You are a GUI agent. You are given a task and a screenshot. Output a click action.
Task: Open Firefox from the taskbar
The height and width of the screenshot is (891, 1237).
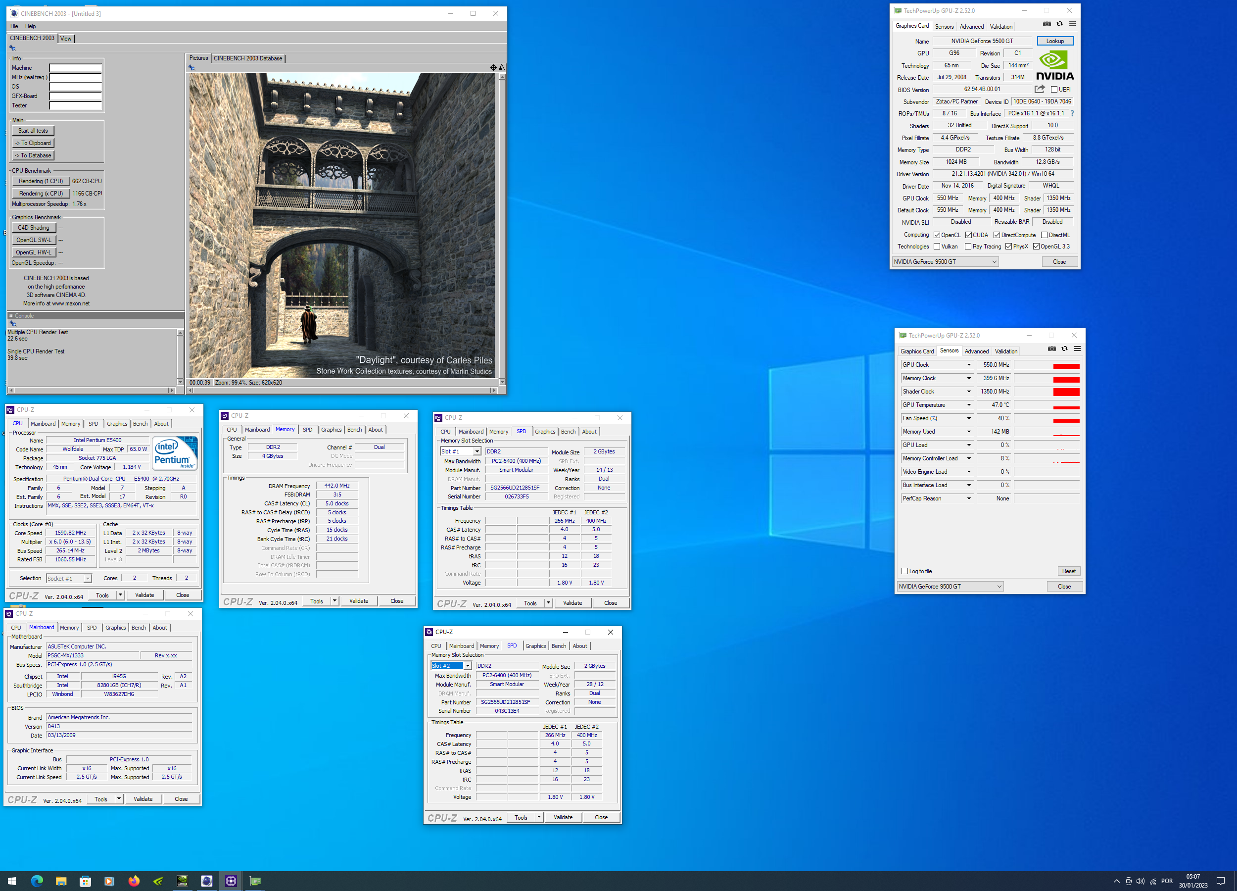(134, 881)
